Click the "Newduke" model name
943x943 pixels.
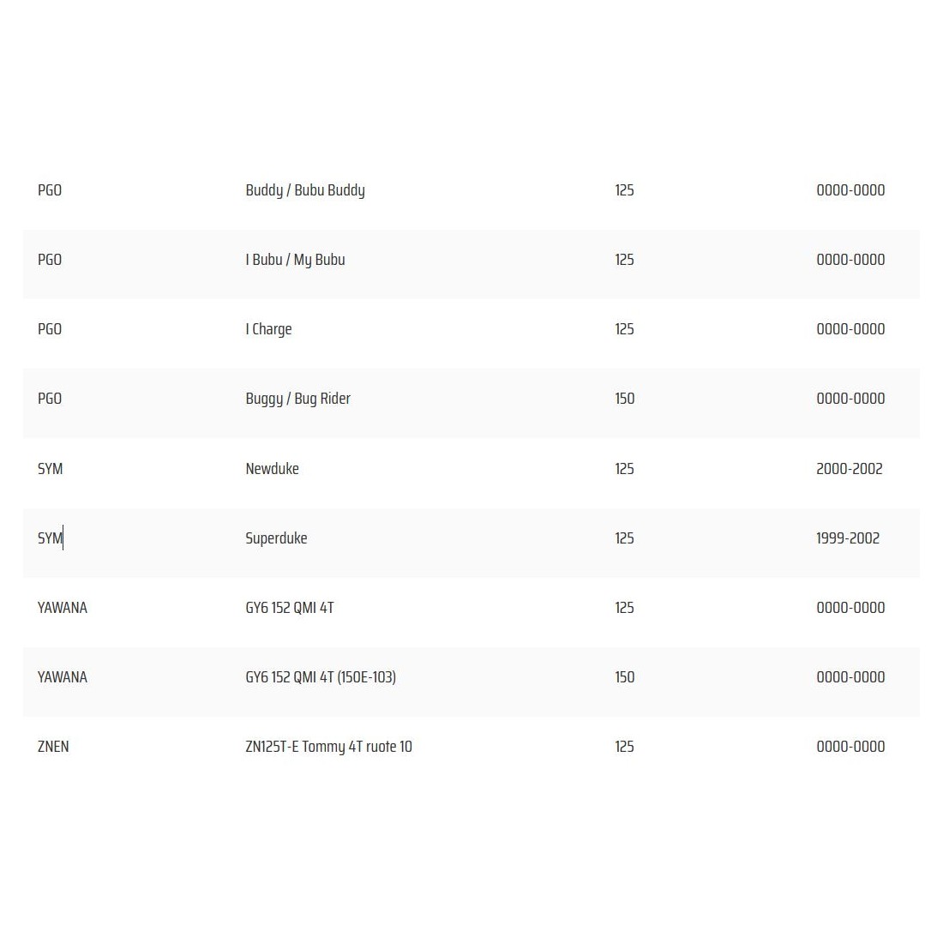click(272, 469)
